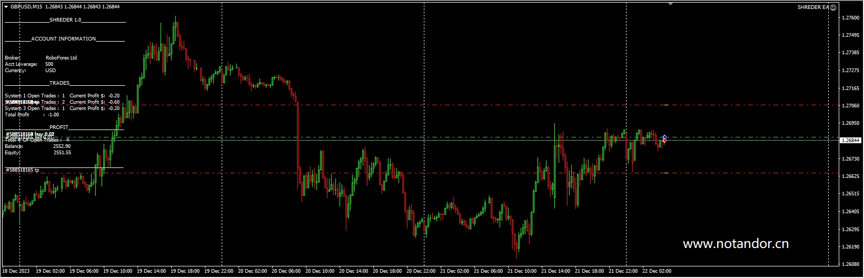Click the GBPUSD,M15 chart title
The width and height of the screenshot is (864, 278).
(26, 7)
